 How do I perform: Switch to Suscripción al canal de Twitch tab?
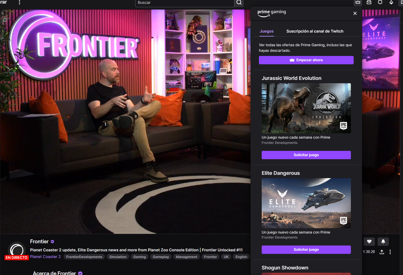[x=315, y=31]
